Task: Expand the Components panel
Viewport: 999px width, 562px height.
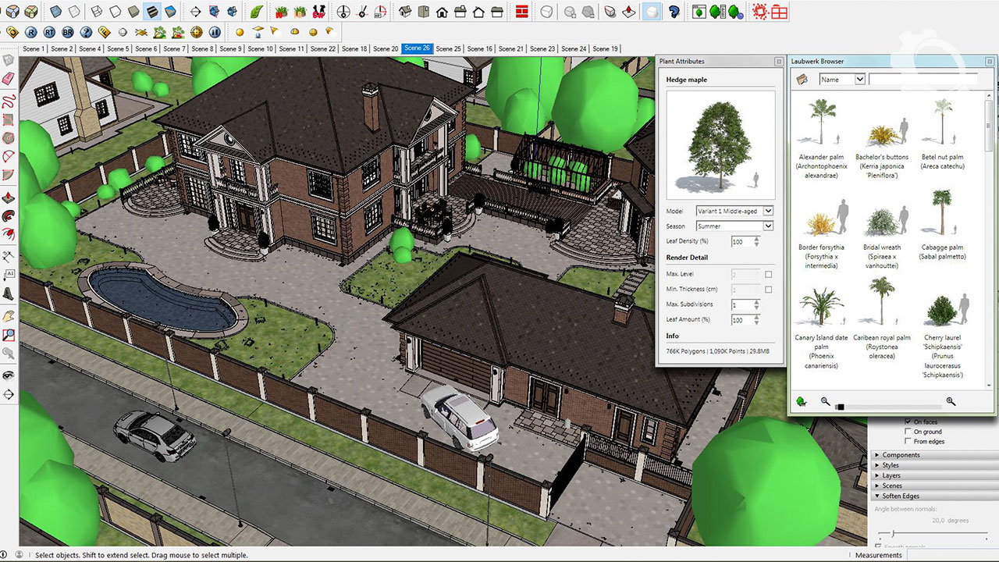Action: (x=901, y=455)
